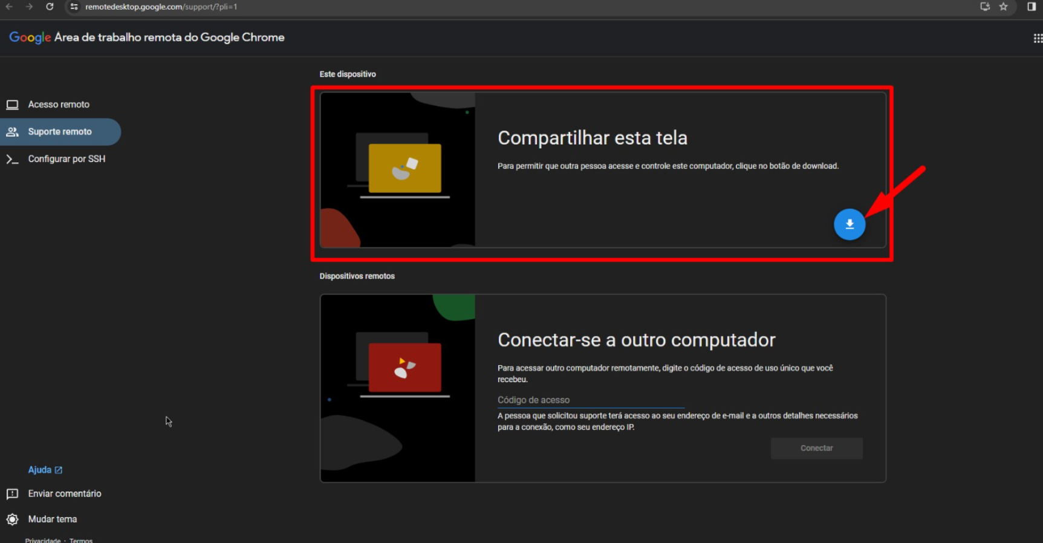Click the Compartilhar esta tela illustration
The image size is (1043, 543).
[398, 170]
